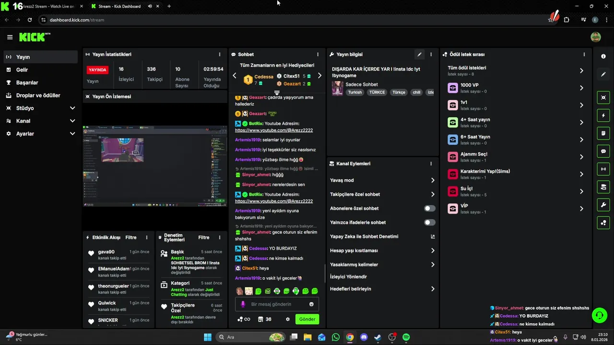Click channel points bubbles icon below chat

(x=244, y=319)
